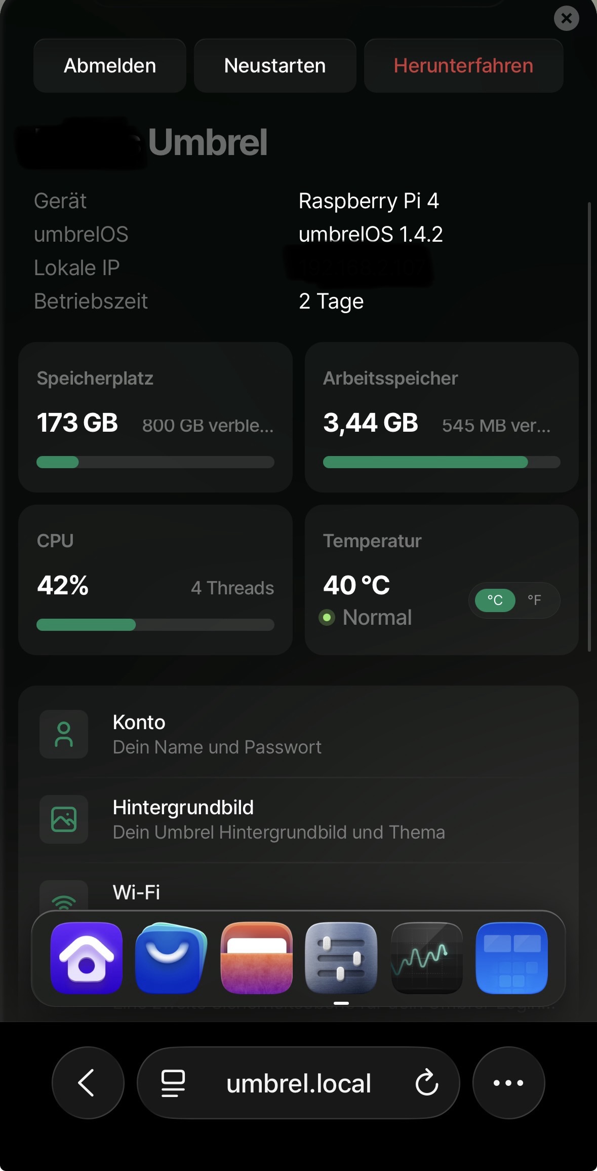
Task: Open the Files dock icon
Action: (x=257, y=958)
